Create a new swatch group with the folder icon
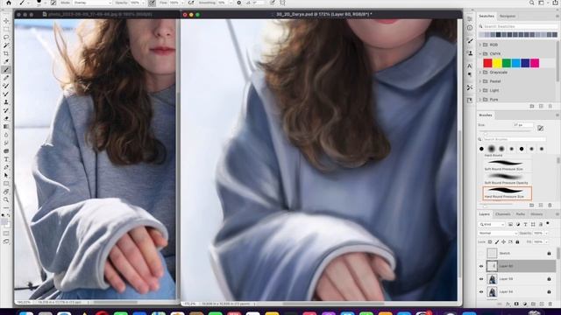The height and width of the screenshot is (315, 561). 532,106
